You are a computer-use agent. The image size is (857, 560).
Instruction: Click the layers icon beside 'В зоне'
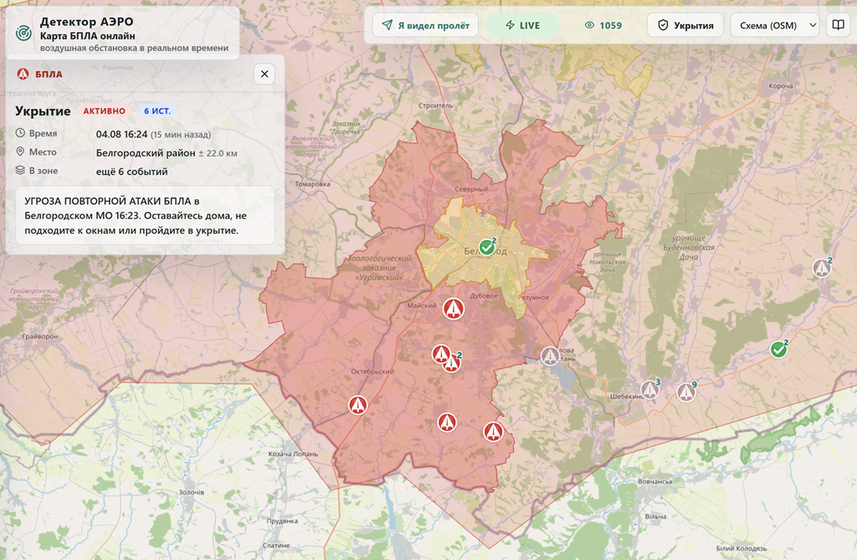(20, 170)
